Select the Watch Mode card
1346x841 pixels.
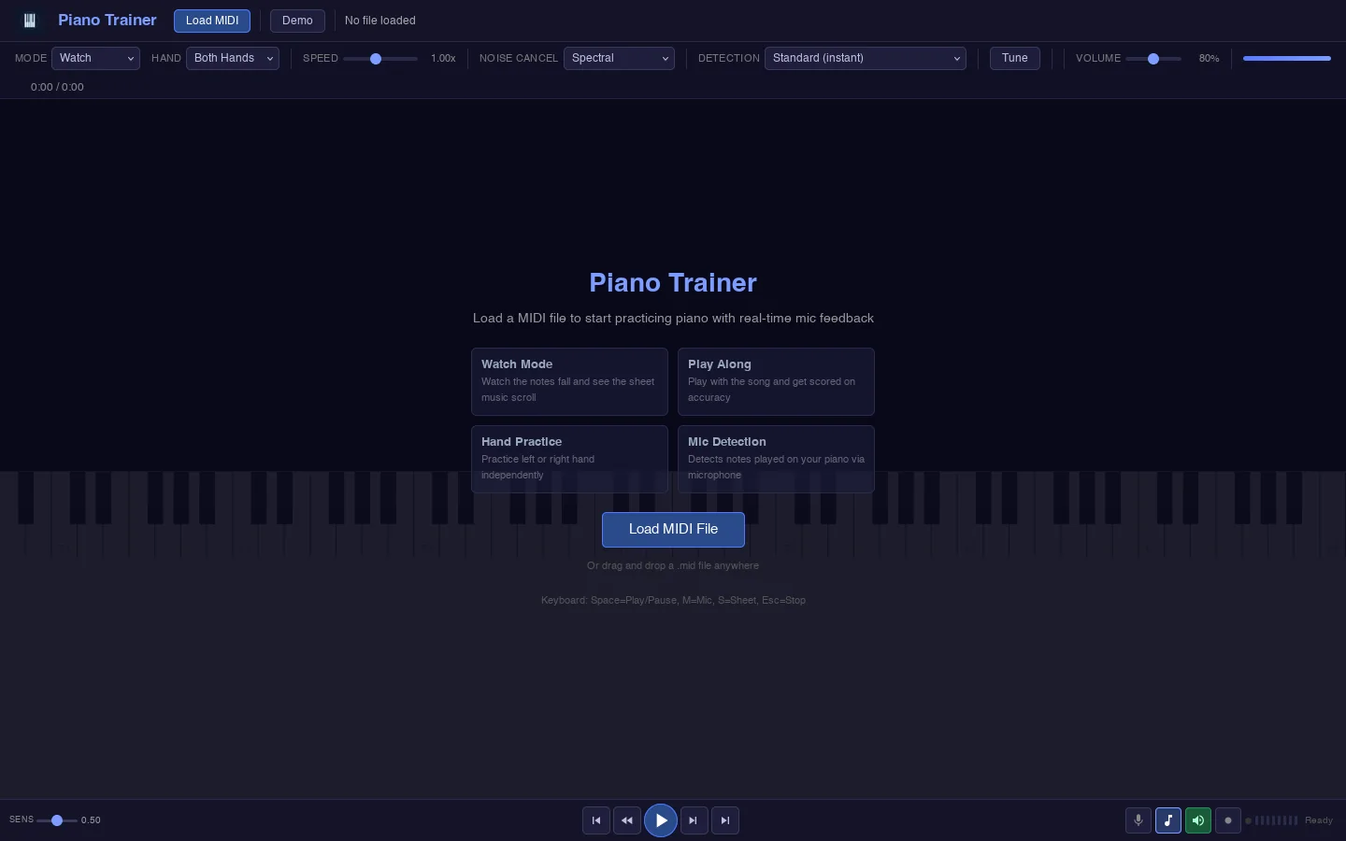[569, 381]
